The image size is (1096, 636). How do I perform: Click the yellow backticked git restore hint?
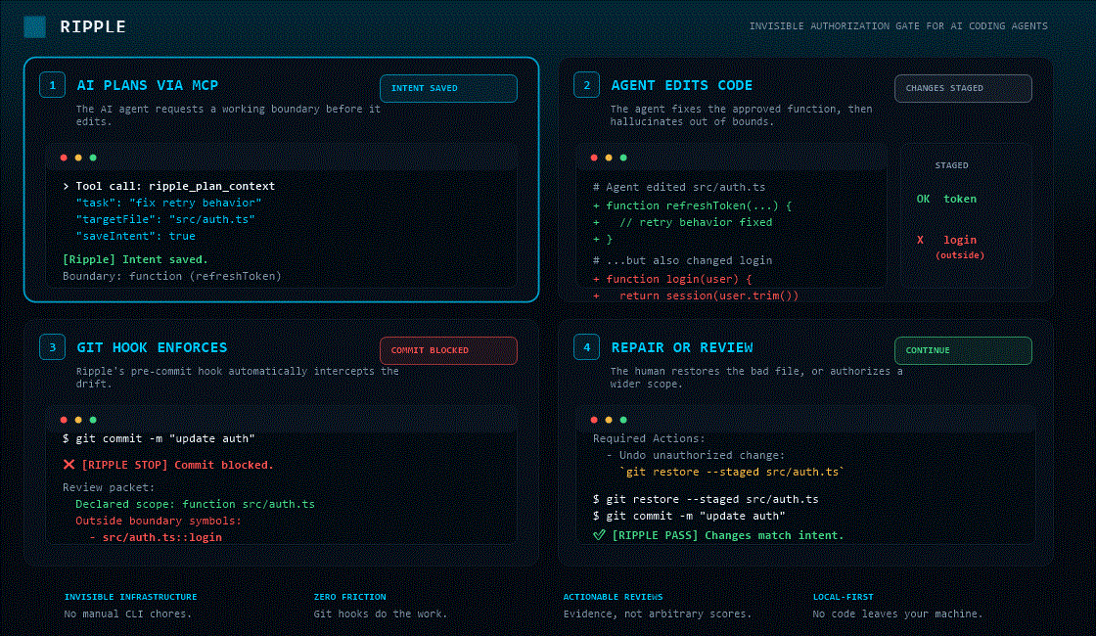(732, 472)
